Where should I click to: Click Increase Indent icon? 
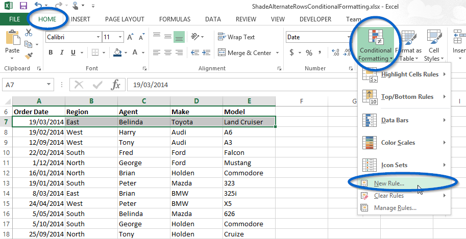tap(206, 52)
